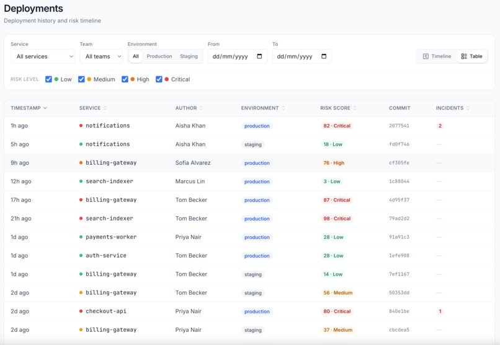Sort by the Timestamp column header
Image resolution: width=500 pixels, height=345 pixels.
pos(29,108)
